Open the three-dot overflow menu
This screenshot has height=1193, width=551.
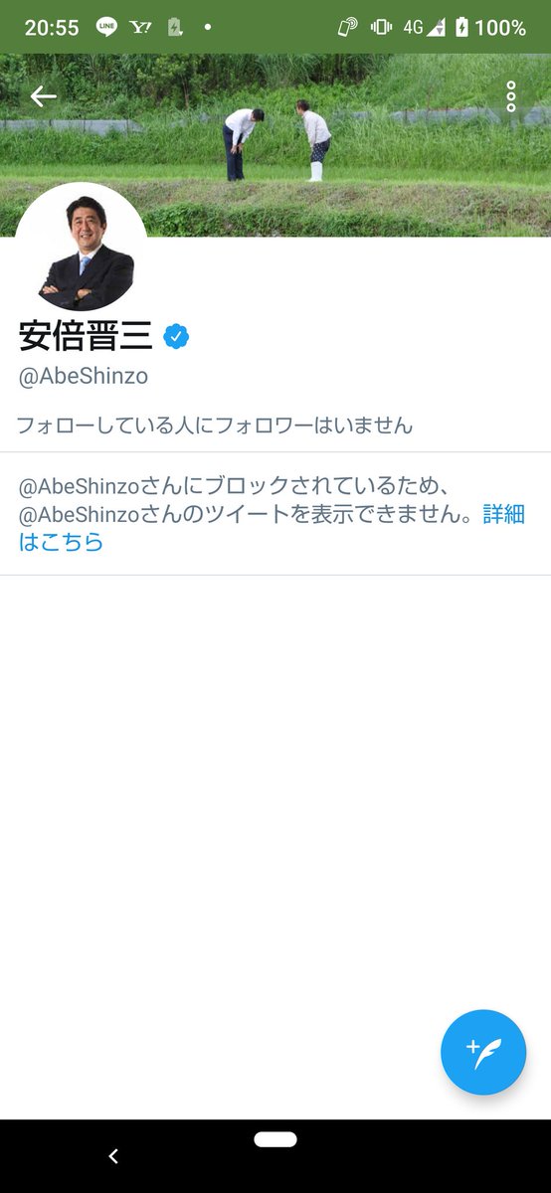pyautogui.click(x=511, y=96)
